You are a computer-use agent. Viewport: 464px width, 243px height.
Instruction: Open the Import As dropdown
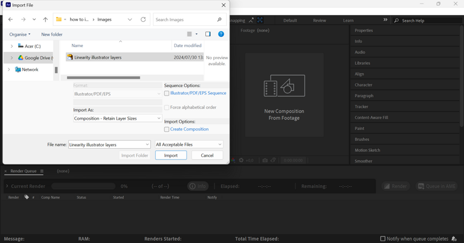[117, 118]
